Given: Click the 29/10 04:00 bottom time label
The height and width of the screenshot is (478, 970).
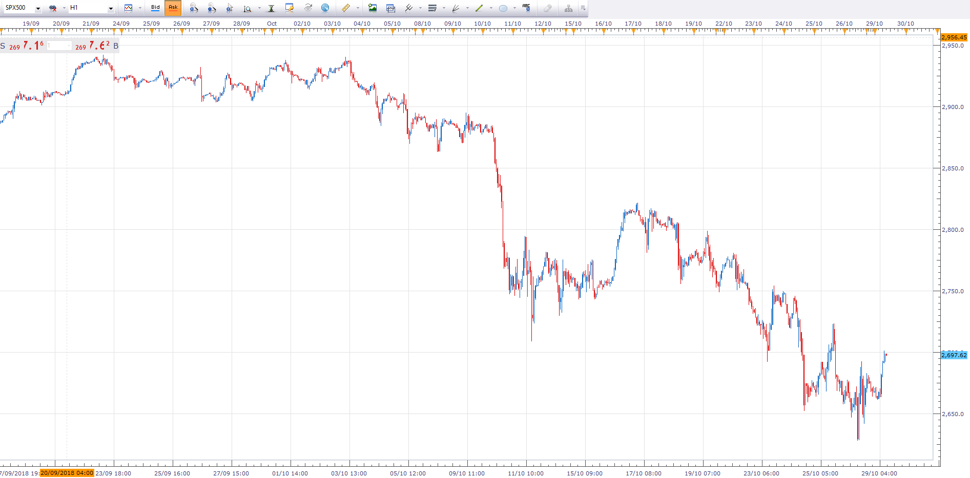Looking at the screenshot, I should point(879,473).
